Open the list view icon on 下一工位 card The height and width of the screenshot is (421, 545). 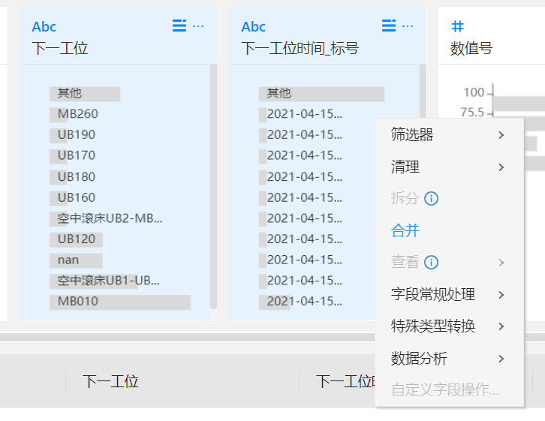179,26
